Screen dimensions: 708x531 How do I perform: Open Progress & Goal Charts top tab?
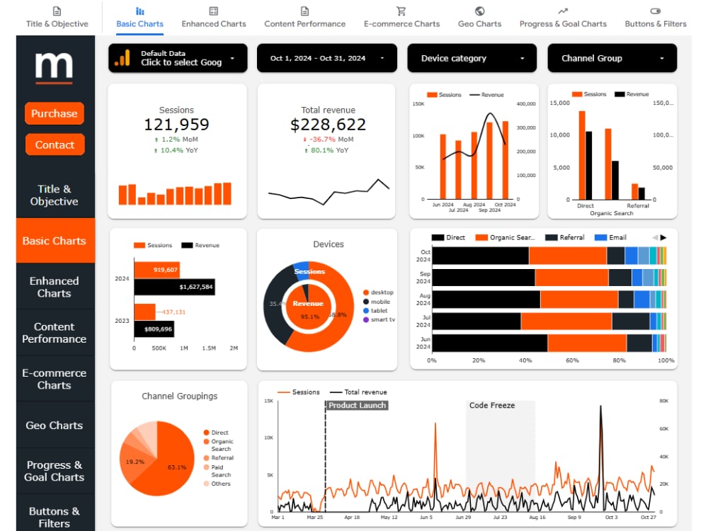[x=563, y=18]
